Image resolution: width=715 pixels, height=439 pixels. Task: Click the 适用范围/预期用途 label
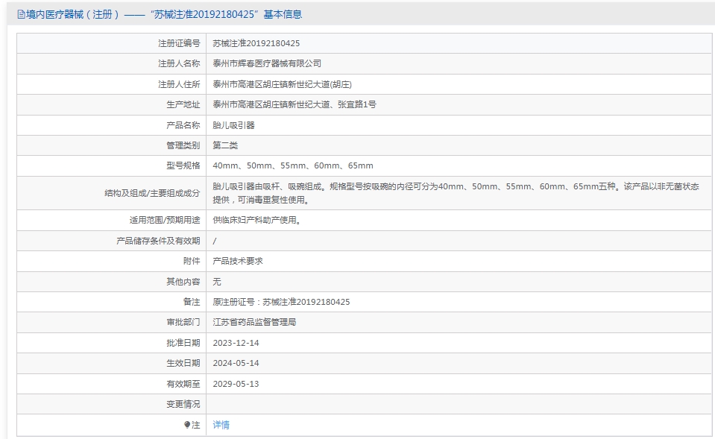pos(165,220)
